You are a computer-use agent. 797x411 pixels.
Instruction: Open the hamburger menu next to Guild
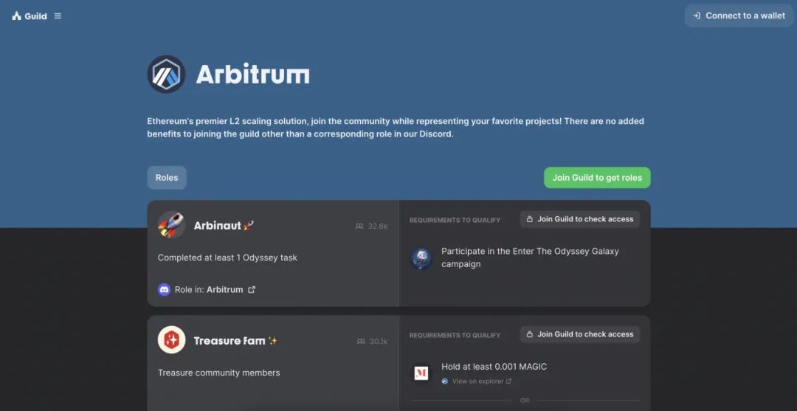58,15
